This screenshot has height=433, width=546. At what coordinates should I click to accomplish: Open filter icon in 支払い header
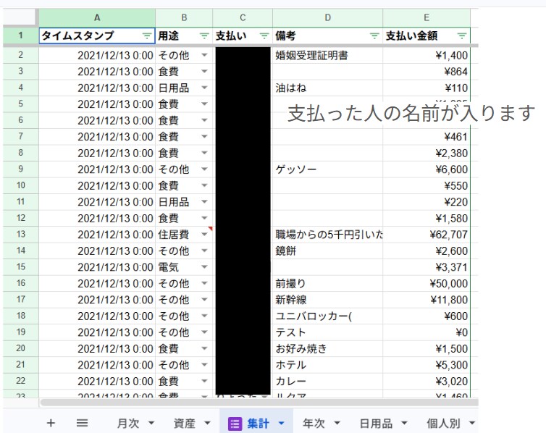264,36
